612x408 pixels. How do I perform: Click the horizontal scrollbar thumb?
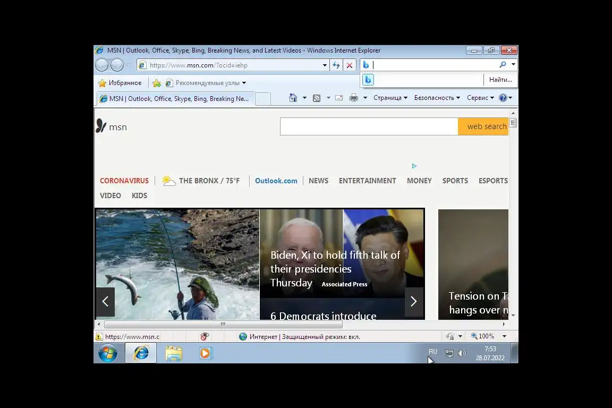pos(223,324)
